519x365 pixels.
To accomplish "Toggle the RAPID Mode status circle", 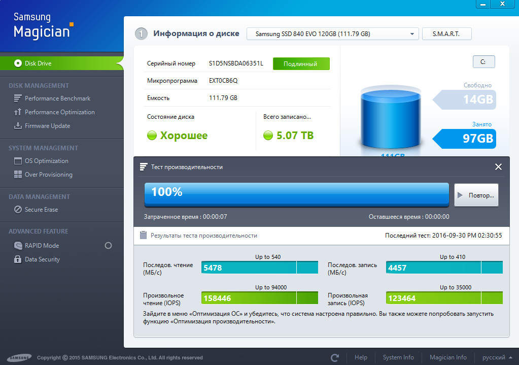I will tap(108, 246).
